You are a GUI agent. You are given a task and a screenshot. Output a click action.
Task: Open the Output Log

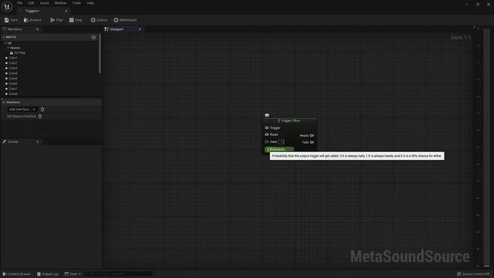pyautogui.click(x=48, y=274)
